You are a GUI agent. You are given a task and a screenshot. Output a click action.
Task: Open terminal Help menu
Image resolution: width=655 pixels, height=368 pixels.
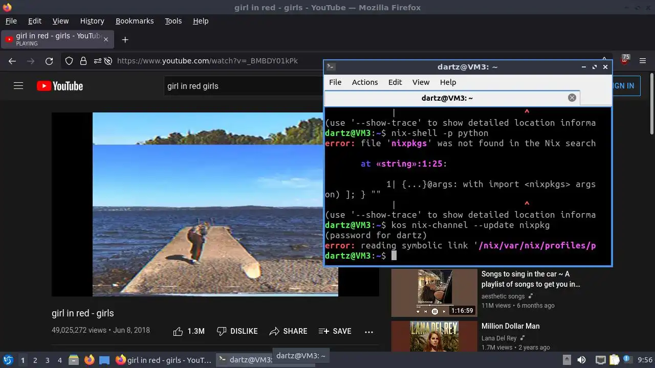coord(448,82)
